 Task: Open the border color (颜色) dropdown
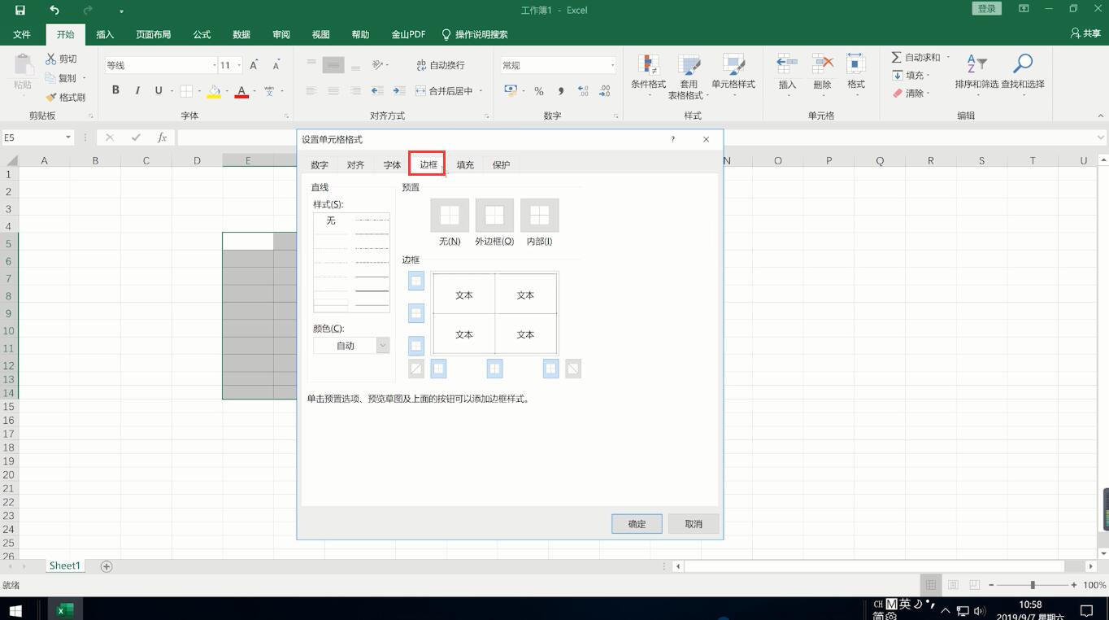(x=382, y=346)
